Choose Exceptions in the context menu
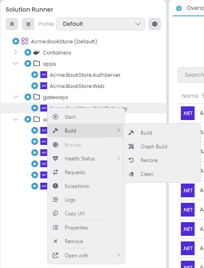Image resolution: width=204 pixels, height=268 pixels. 86,186
